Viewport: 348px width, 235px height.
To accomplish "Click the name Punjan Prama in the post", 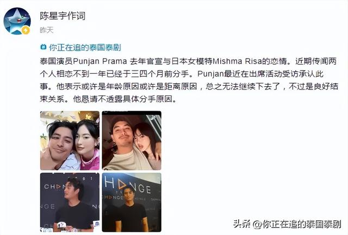I will point(100,61).
